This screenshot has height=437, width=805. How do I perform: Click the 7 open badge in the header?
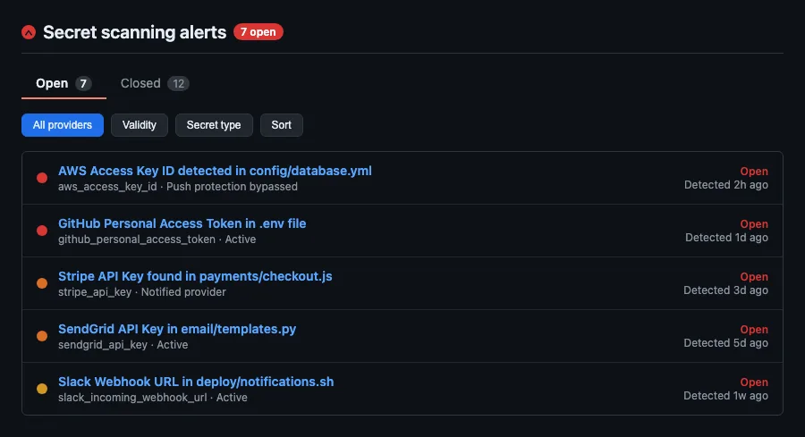click(258, 32)
